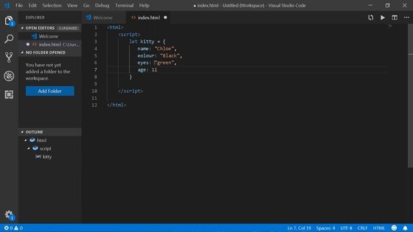
Task: Open notifications bell icon
Action: point(405,227)
